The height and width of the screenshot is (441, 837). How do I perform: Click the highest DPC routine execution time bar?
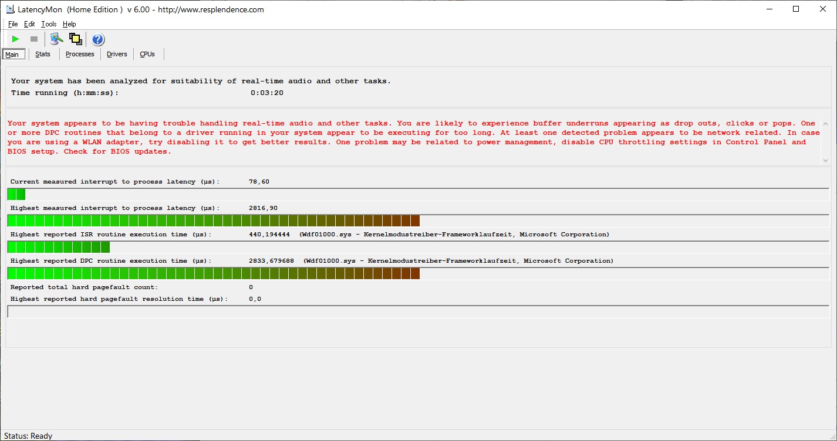pos(419,273)
